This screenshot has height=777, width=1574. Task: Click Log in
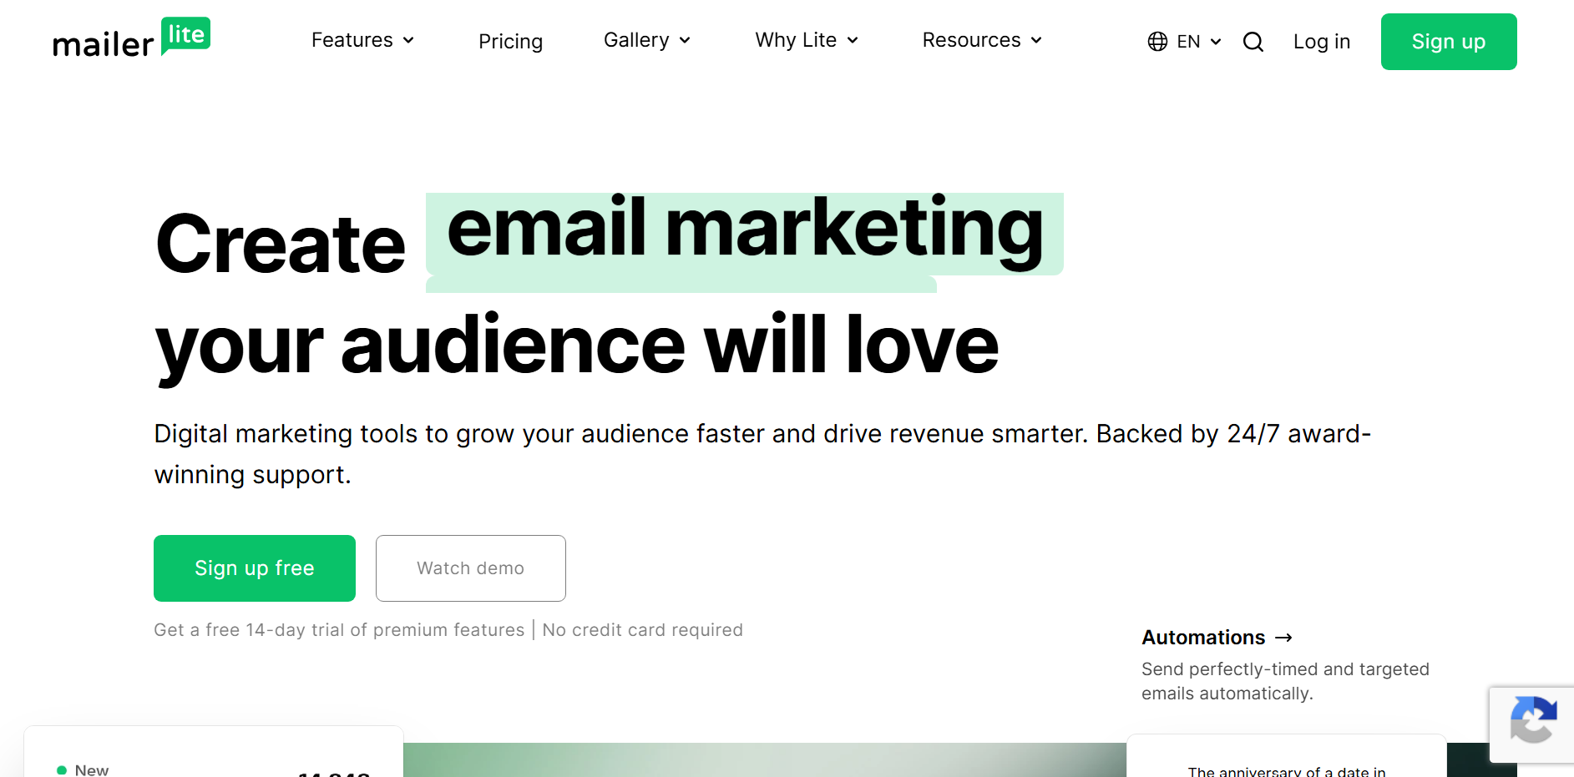click(1321, 41)
